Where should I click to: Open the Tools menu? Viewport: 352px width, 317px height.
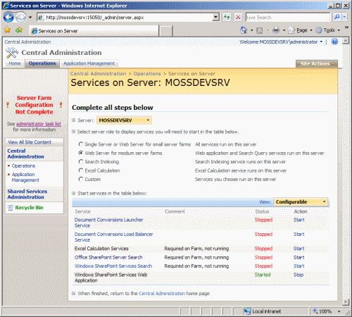328,30
